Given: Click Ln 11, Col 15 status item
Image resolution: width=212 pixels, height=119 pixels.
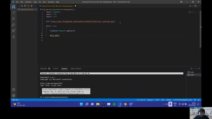Looking at the screenshot, I should tap(141, 100).
